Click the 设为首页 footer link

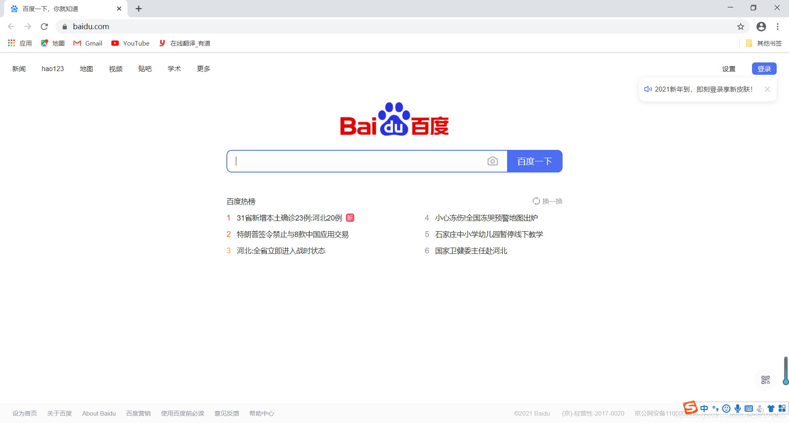pyautogui.click(x=25, y=413)
